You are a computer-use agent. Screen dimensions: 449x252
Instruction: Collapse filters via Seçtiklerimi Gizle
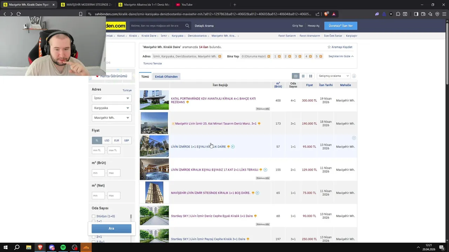click(x=341, y=56)
